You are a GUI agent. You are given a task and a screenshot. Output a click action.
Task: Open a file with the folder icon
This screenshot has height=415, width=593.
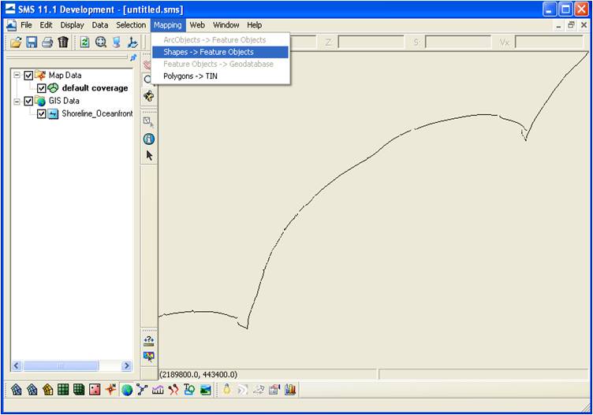tap(16, 43)
